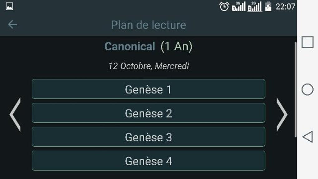This screenshot has width=318, height=179.
Task: Tap the Canonical plan name
Action: point(130,46)
